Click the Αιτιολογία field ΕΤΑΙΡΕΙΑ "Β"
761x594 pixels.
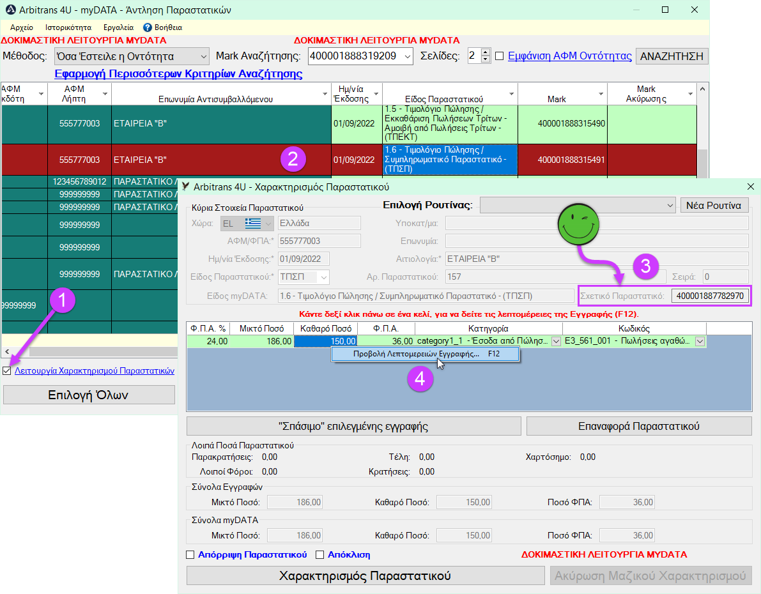point(597,259)
